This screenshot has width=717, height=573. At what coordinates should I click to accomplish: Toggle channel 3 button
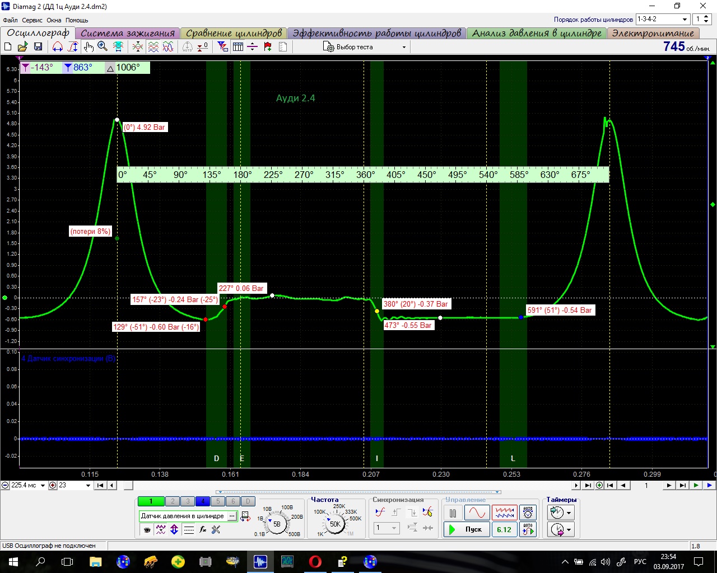188,501
